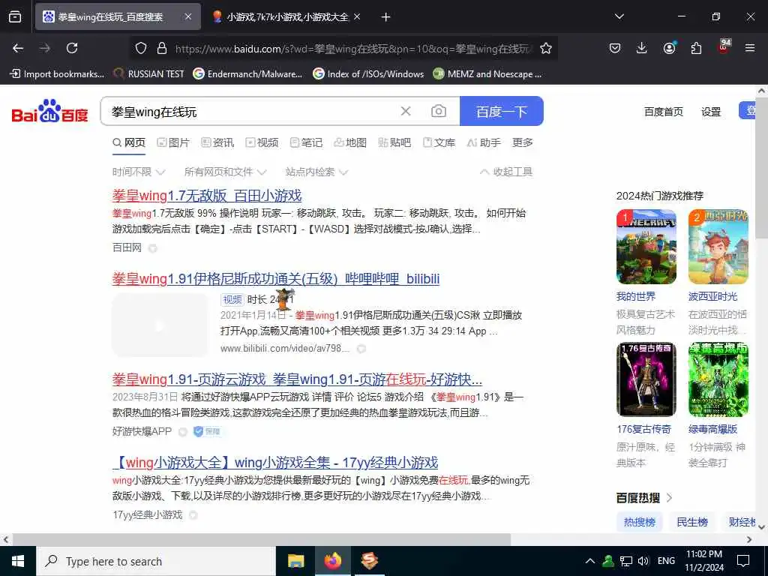Switch to the 视频 search tab
The height and width of the screenshot is (576, 768).
coord(262,142)
